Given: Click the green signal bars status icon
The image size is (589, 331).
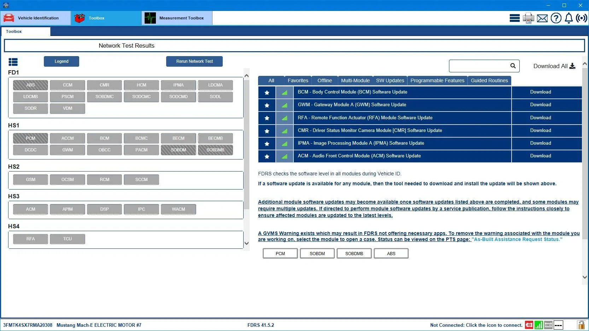Looking at the screenshot, I should (x=538, y=325).
